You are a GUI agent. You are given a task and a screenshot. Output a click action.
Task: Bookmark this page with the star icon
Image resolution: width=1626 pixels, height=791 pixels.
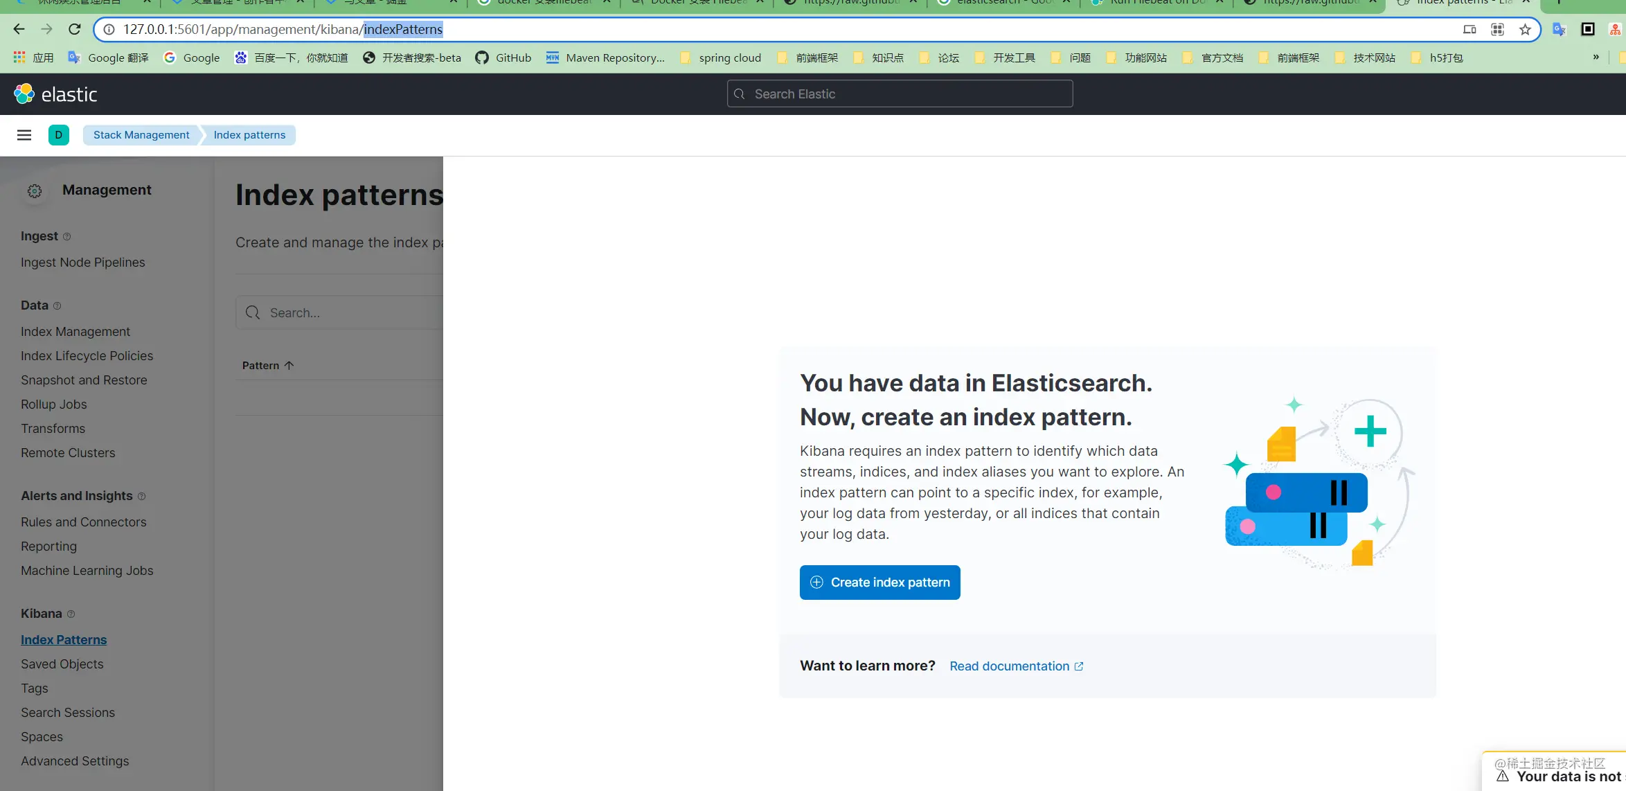[1525, 29]
